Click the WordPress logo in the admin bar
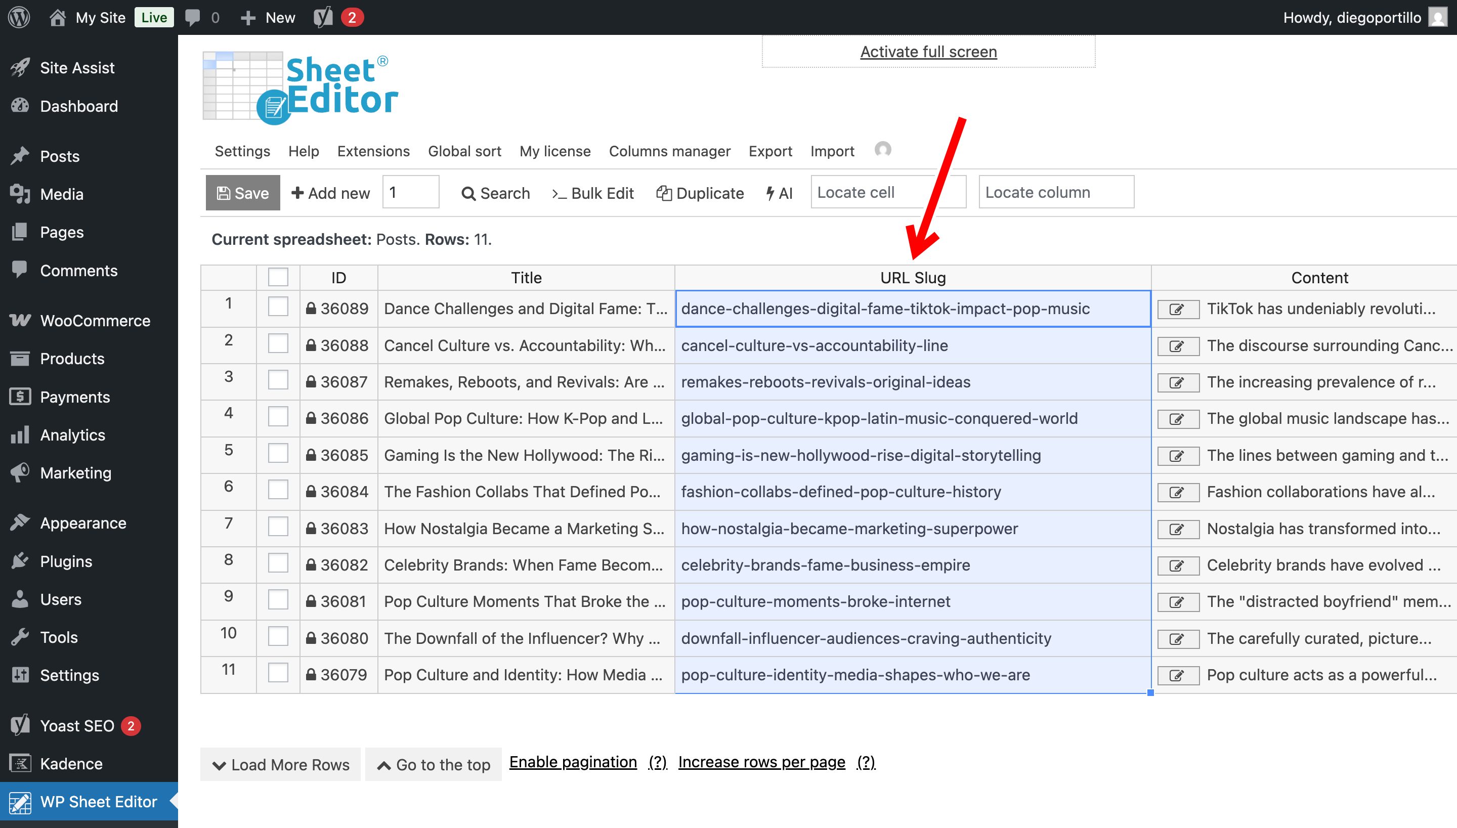This screenshot has width=1457, height=828. [19, 17]
